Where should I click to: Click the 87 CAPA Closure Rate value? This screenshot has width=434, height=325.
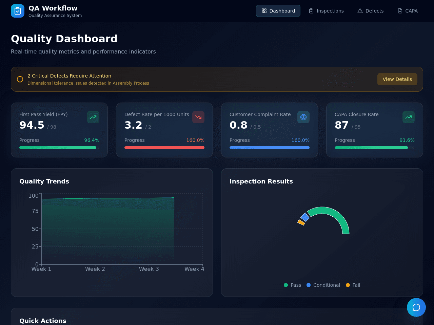coord(341,125)
